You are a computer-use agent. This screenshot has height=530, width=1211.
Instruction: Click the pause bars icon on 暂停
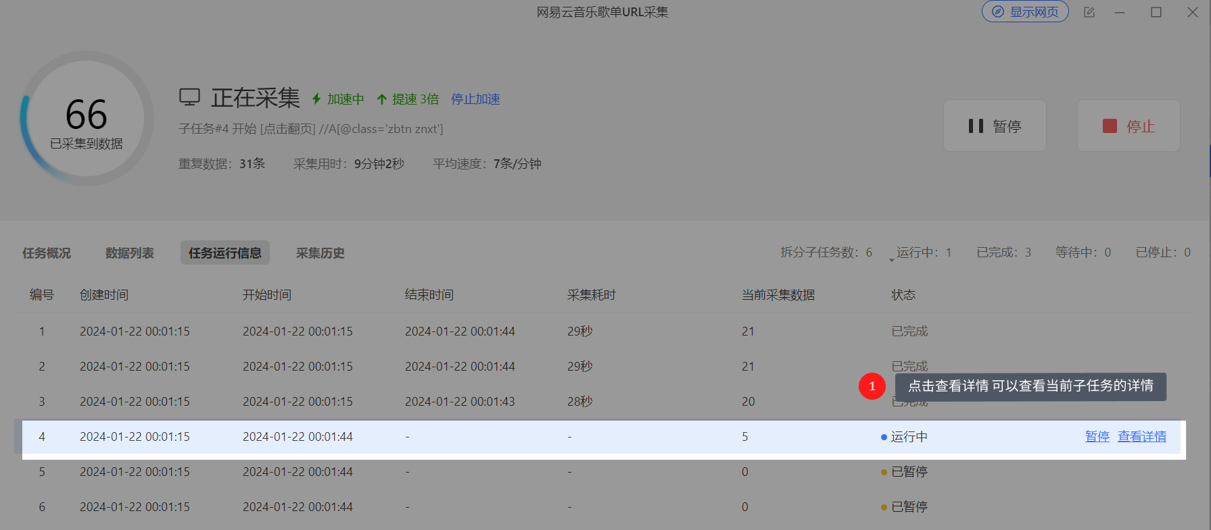[976, 126]
